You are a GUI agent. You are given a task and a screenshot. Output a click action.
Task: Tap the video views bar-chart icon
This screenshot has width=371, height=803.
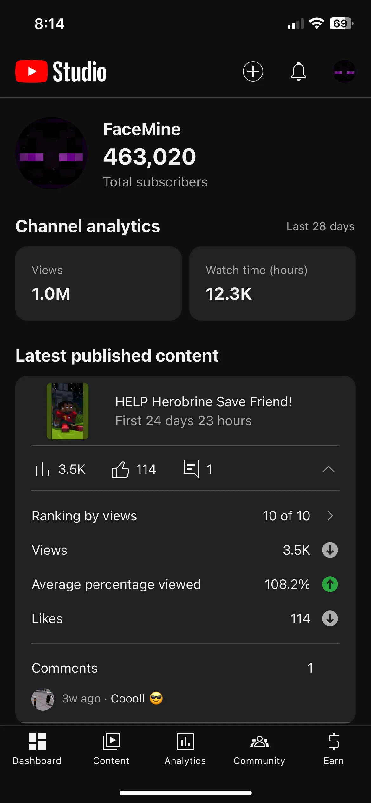(42, 469)
